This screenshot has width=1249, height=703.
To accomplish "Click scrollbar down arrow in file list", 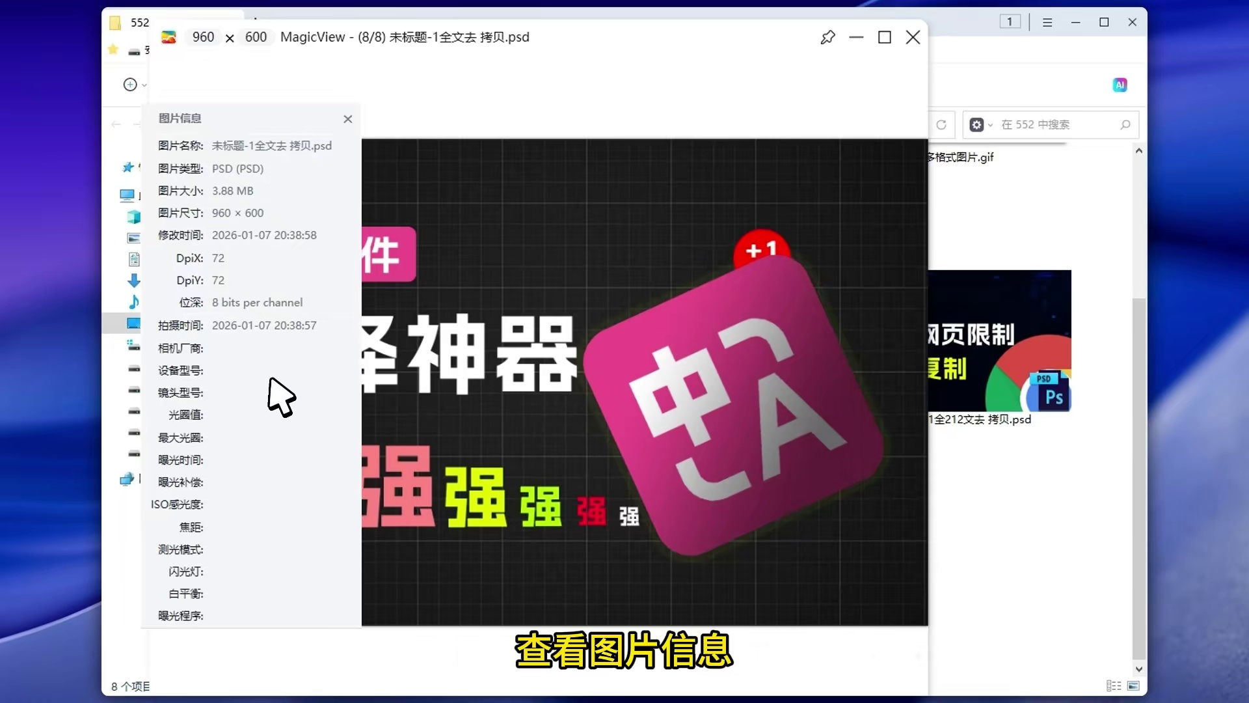I will [x=1138, y=669].
